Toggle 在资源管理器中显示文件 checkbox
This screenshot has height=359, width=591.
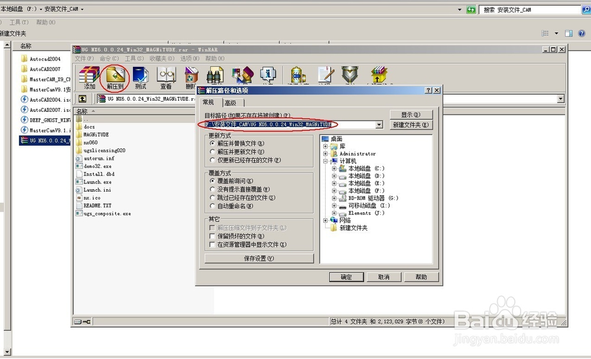pos(212,244)
